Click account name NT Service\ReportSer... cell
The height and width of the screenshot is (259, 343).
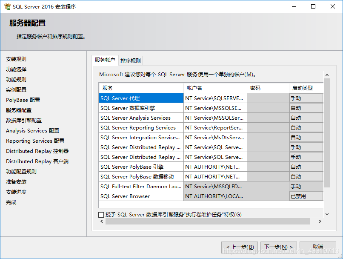pyautogui.click(x=215, y=128)
